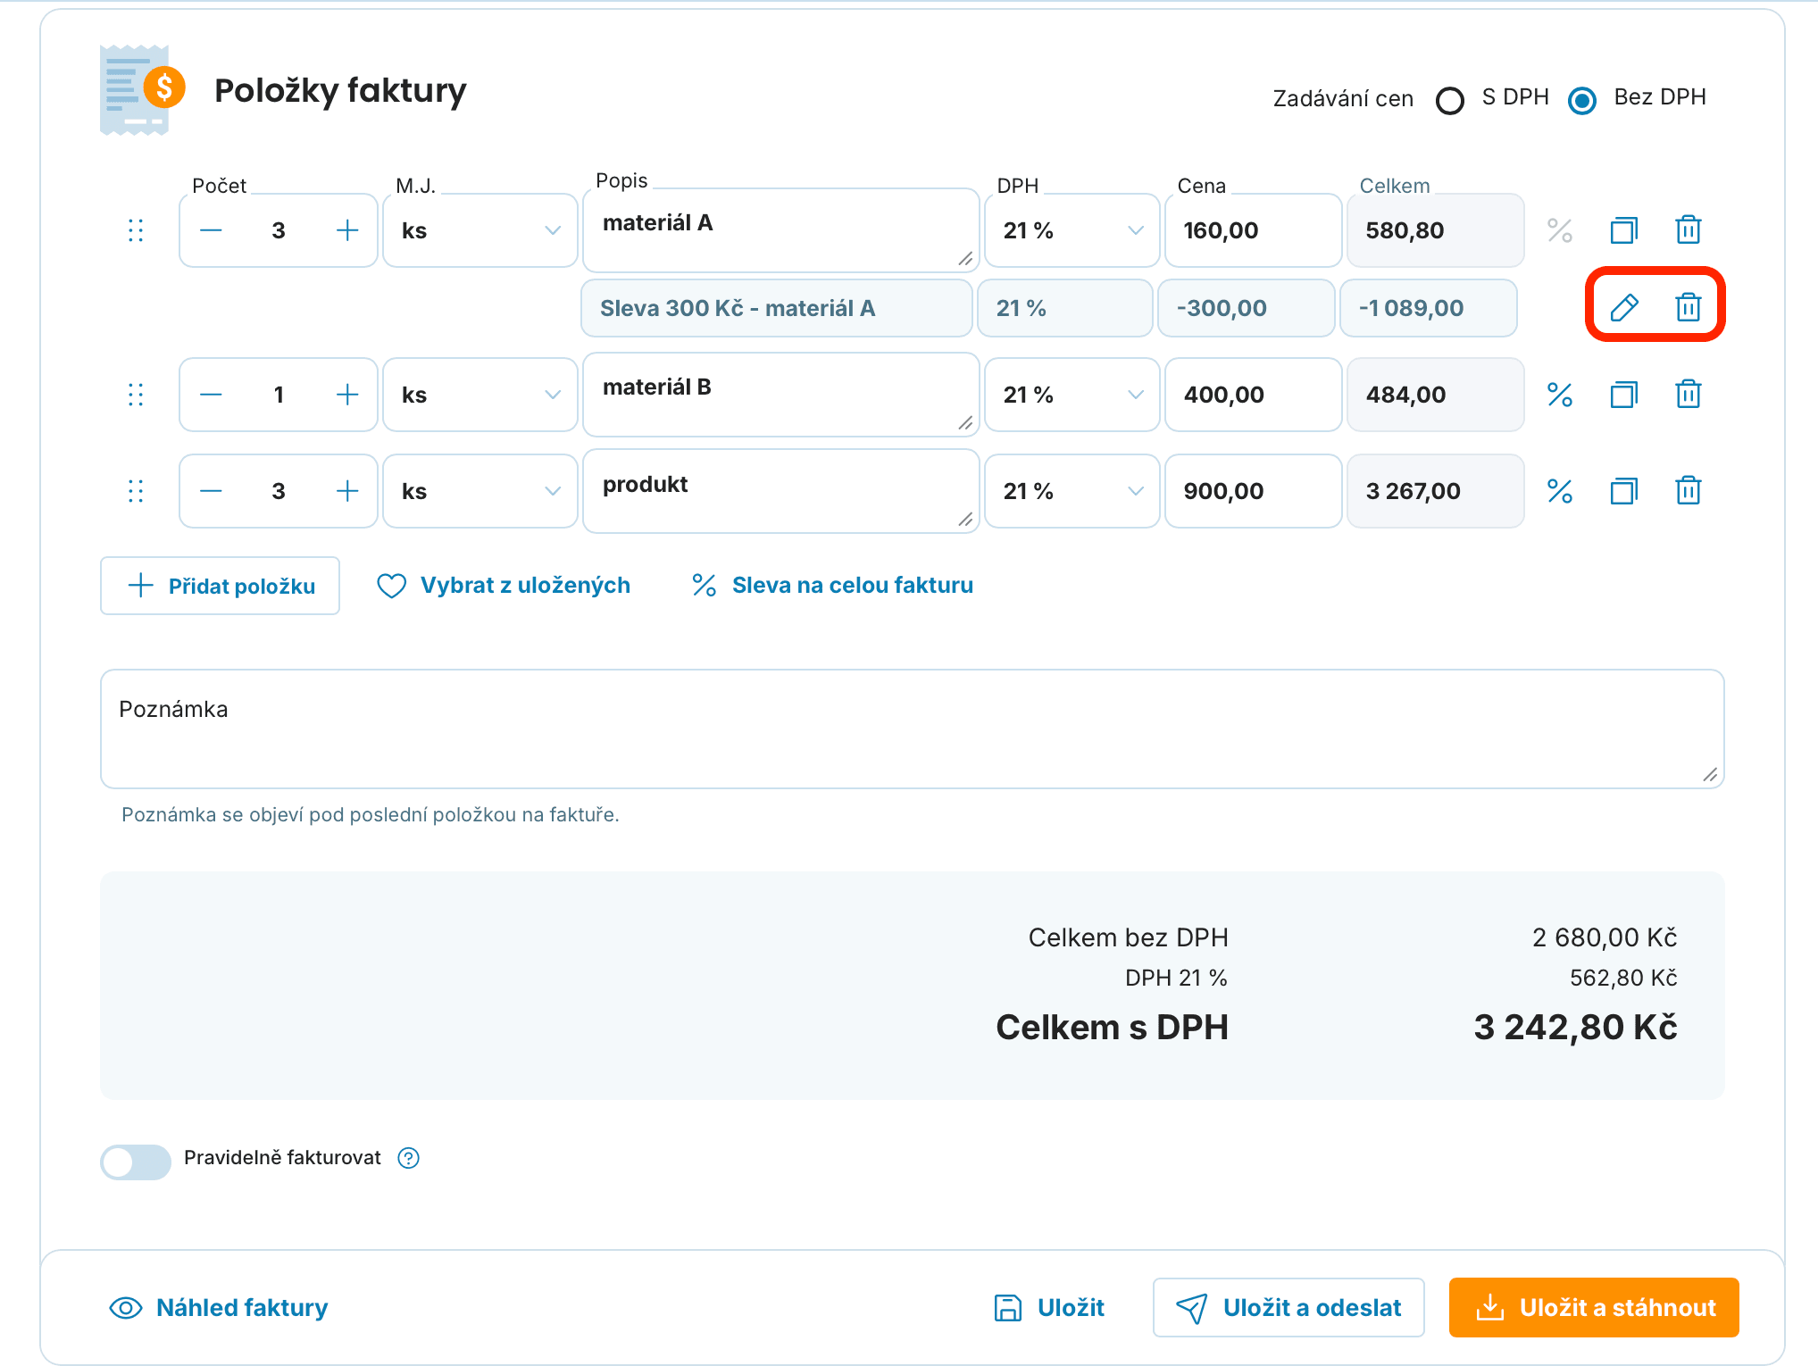Open Náhled faktury preview
Screen dimensions: 1818x1366
pos(219,1308)
